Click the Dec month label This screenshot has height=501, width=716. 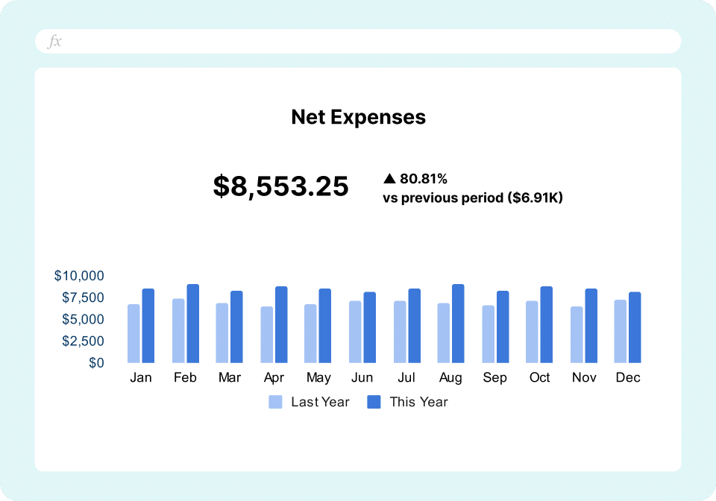pyautogui.click(x=628, y=377)
